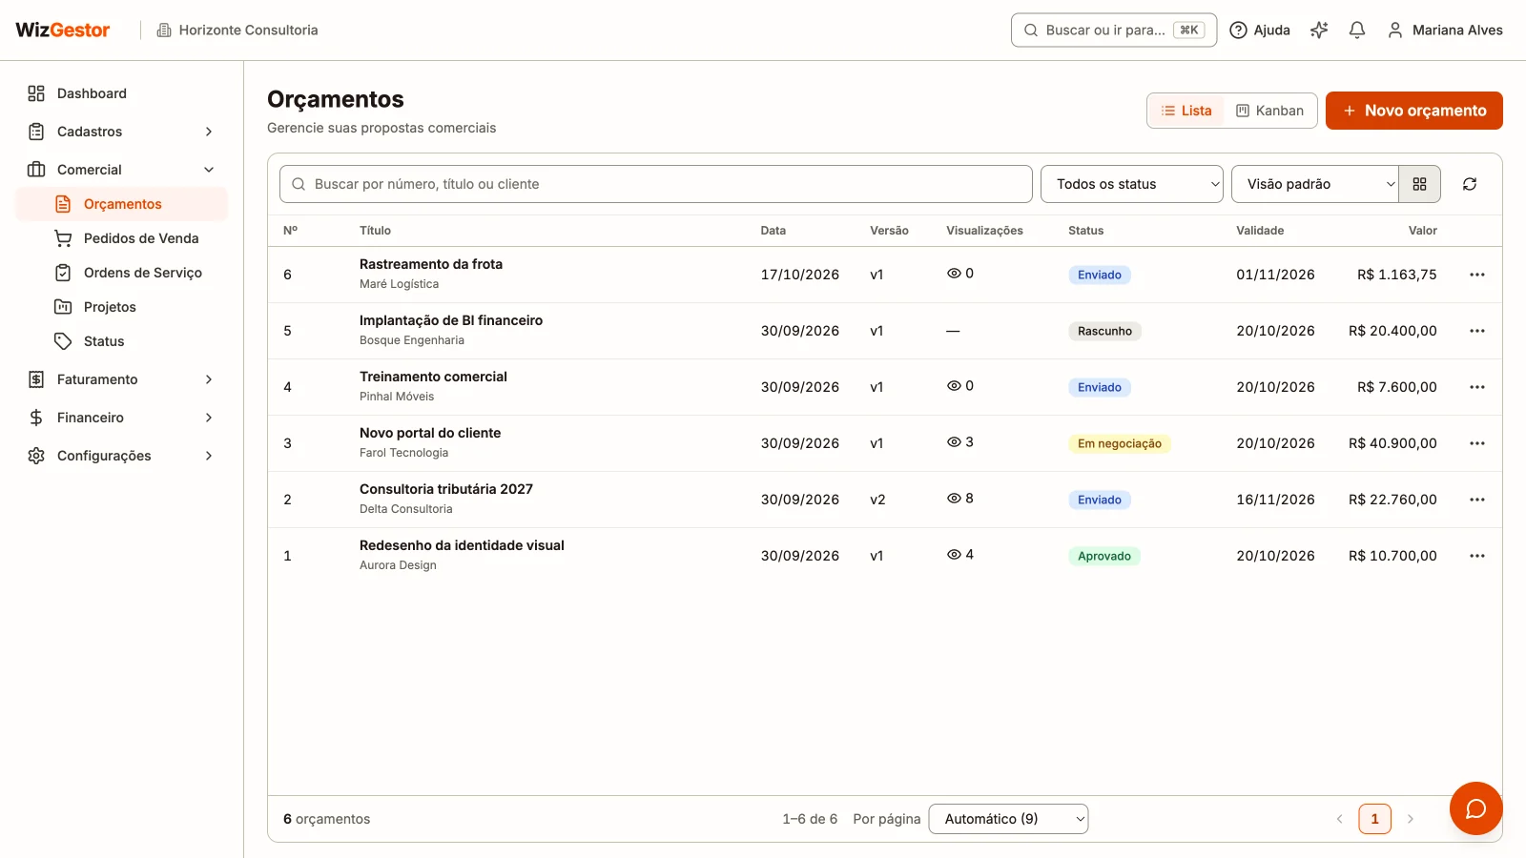
Task: Click views eye icon for Rastreamento da frota
Action: (x=954, y=274)
